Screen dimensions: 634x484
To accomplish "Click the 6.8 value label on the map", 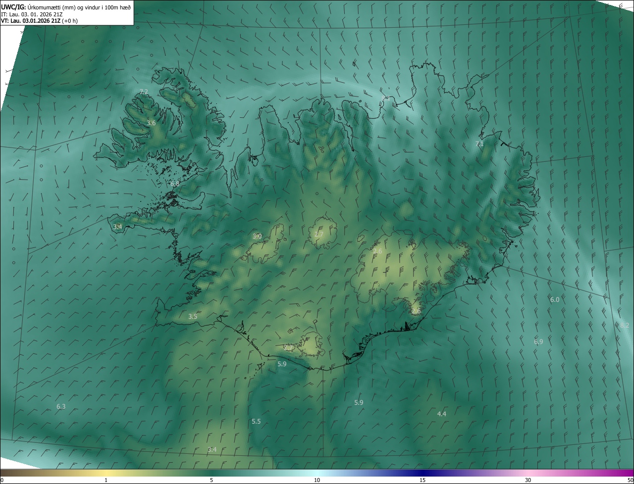I will tap(174, 184).
